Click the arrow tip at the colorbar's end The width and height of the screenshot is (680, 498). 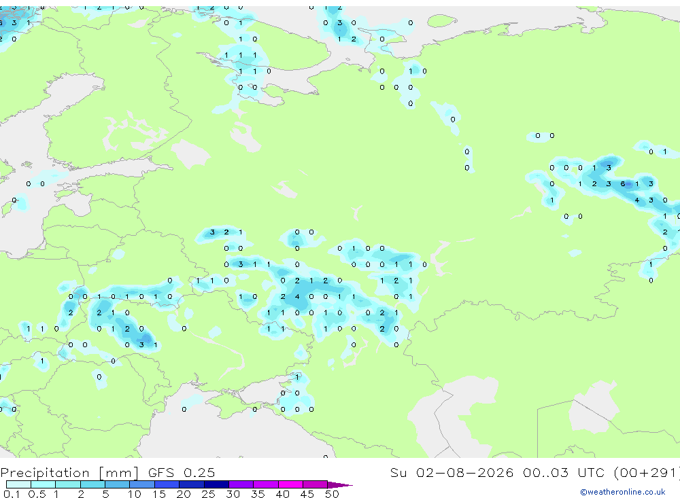click(340, 485)
